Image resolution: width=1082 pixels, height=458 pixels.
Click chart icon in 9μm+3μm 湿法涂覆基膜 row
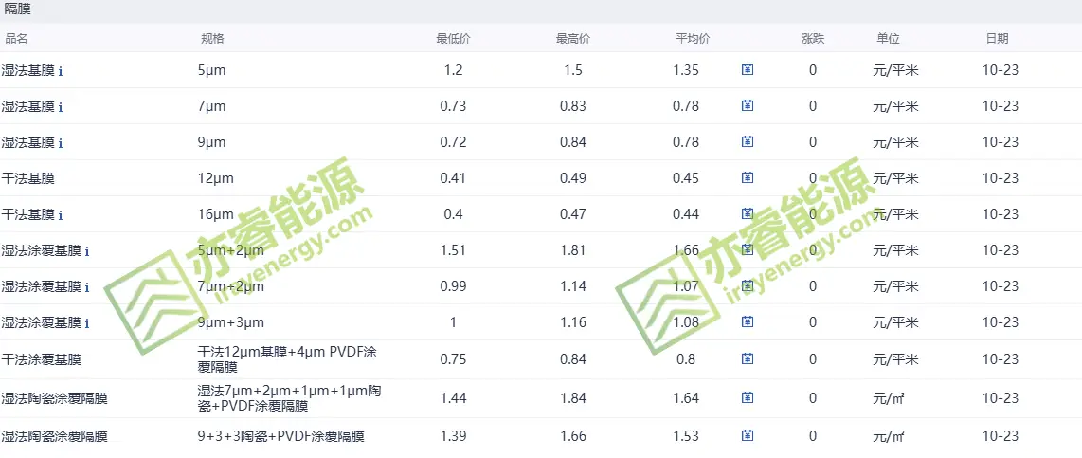point(748,322)
